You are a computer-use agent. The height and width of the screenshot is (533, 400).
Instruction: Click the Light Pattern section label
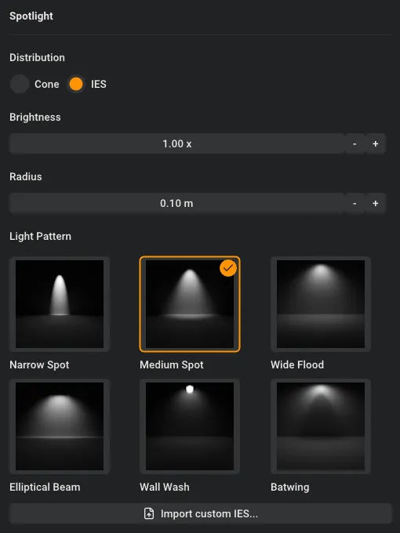tap(41, 236)
